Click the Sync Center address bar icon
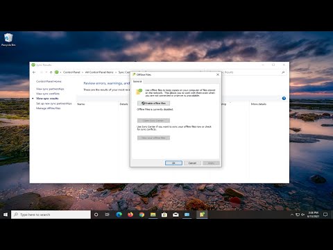 57,72
